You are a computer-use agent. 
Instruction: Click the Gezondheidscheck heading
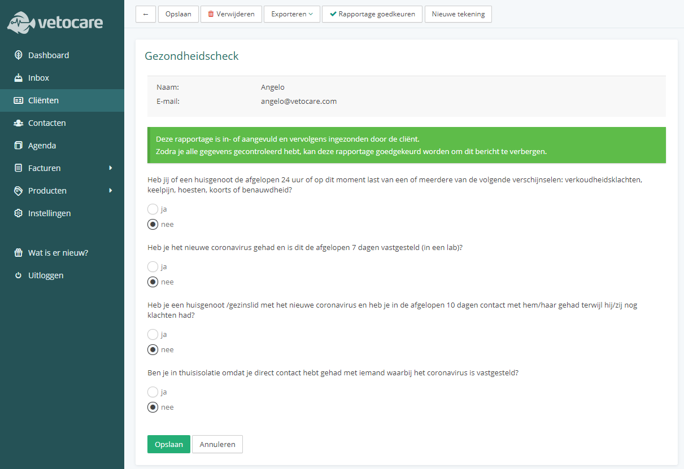192,56
